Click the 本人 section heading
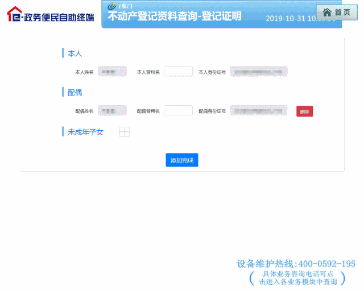364x291 pixels. [x=75, y=53]
